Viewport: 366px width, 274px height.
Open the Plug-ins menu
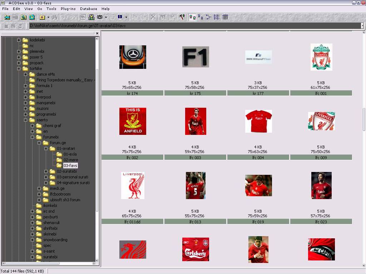pyautogui.click(x=68, y=9)
